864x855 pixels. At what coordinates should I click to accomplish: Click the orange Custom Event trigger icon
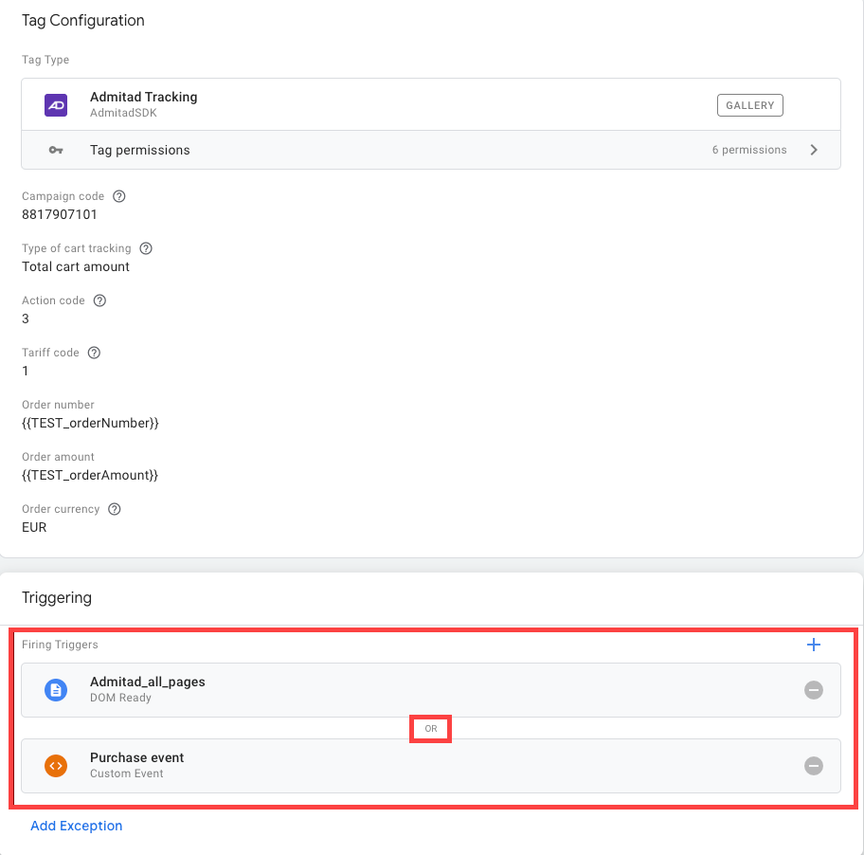[56, 766]
